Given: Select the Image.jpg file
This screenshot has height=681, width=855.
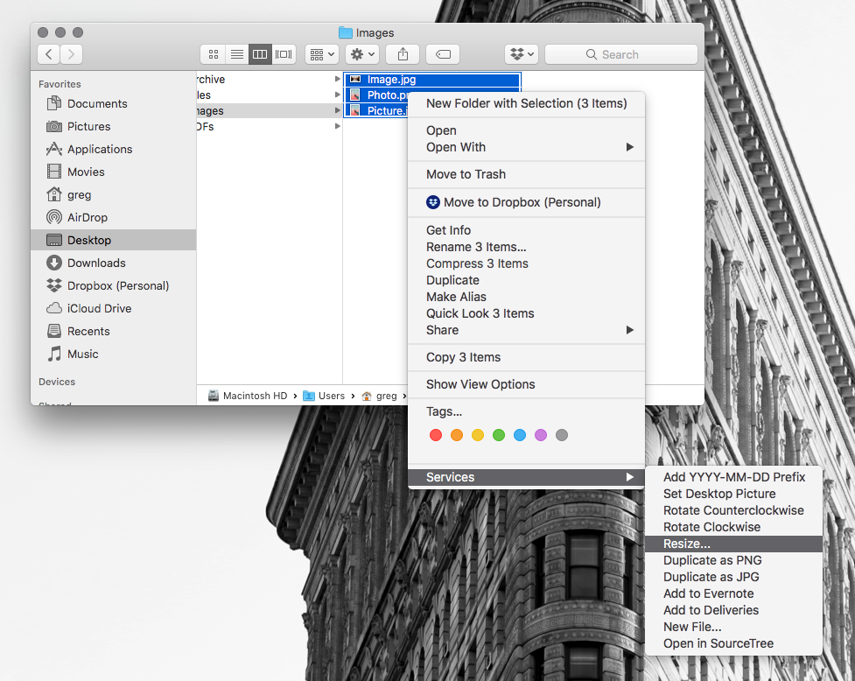Looking at the screenshot, I should 432,80.
